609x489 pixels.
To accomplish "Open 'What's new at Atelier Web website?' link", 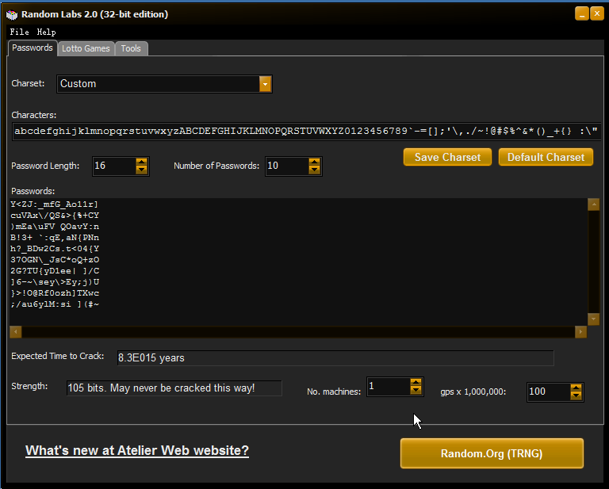I will (137, 451).
